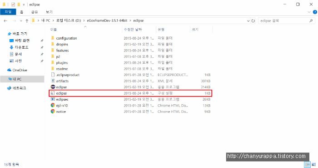Open 다운로드 in navigation pane

click(19, 47)
